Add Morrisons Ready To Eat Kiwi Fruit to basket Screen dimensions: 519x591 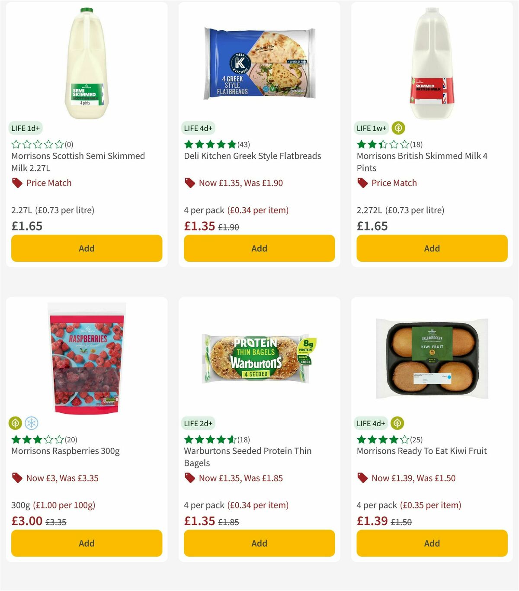point(431,543)
